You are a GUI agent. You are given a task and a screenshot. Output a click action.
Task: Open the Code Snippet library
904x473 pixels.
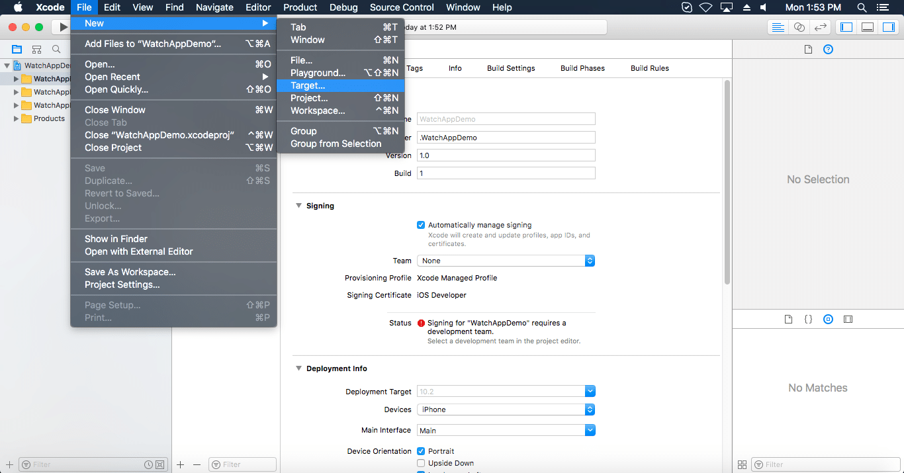(x=808, y=319)
